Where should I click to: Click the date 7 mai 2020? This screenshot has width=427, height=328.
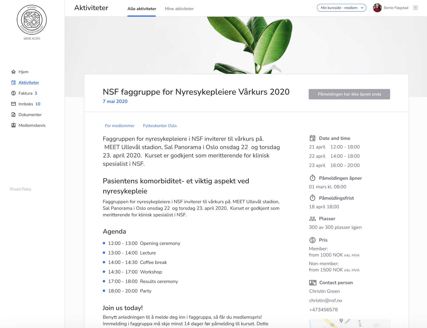(115, 101)
